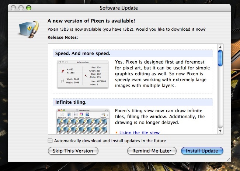Click the Install Update button
The width and height of the screenshot is (240, 171).
202,151
